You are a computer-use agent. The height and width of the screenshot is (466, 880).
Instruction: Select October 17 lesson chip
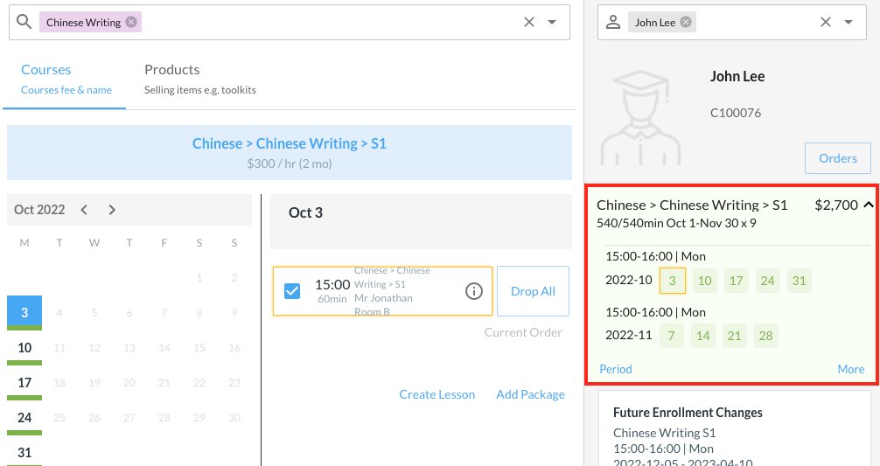coord(736,281)
